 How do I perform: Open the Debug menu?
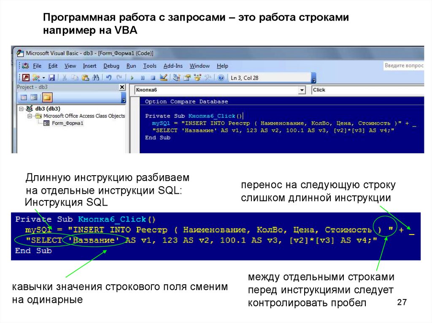(111, 66)
